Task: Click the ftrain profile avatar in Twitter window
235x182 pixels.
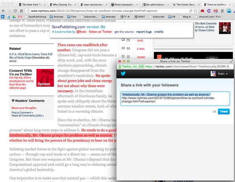Action: (213, 74)
